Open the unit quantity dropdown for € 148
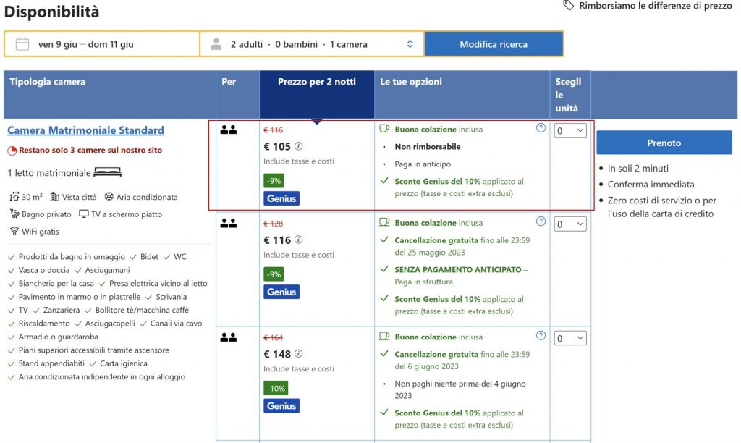Image resolution: width=741 pixels, height=443 pixels. coord(569,338)
